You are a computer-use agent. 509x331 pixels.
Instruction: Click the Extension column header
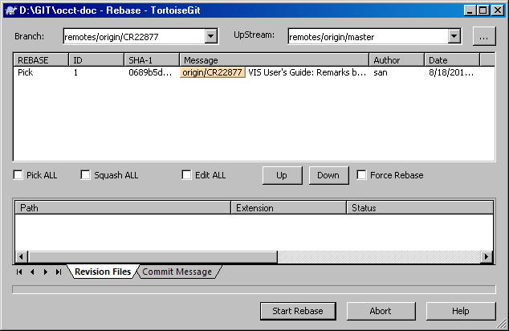click(289, 208)
